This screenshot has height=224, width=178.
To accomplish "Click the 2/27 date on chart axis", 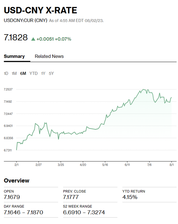I will [38, 165].
